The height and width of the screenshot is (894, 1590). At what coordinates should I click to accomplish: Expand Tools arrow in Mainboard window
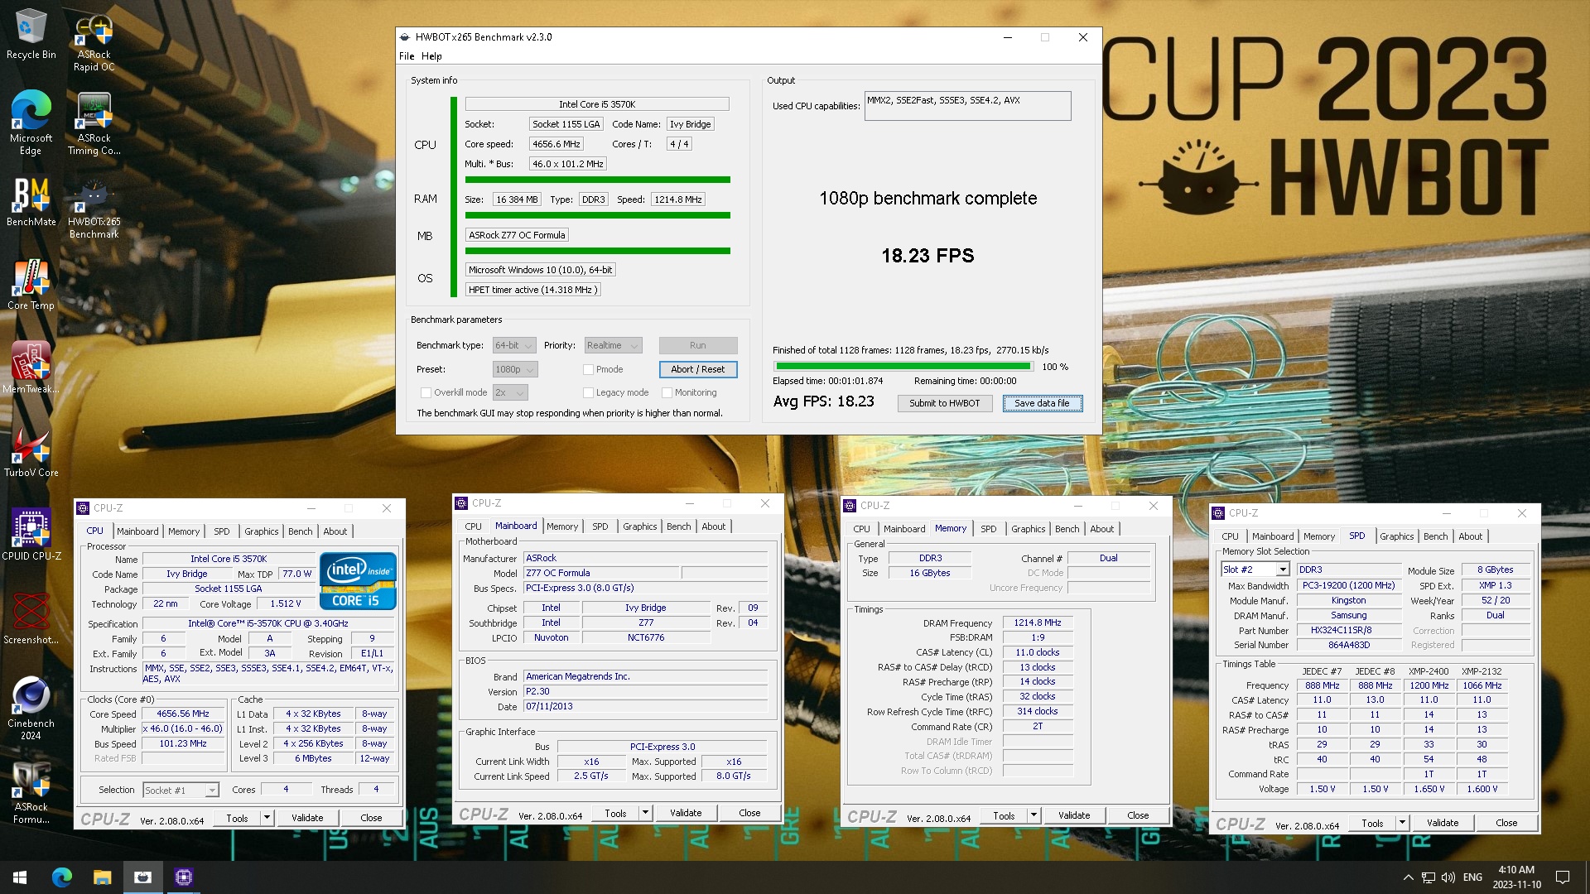coord(645,813)
